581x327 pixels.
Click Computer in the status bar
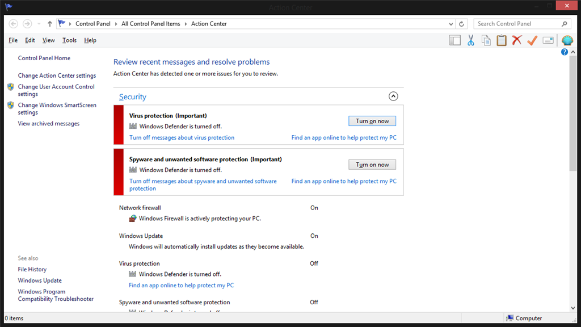coord(524,318)
